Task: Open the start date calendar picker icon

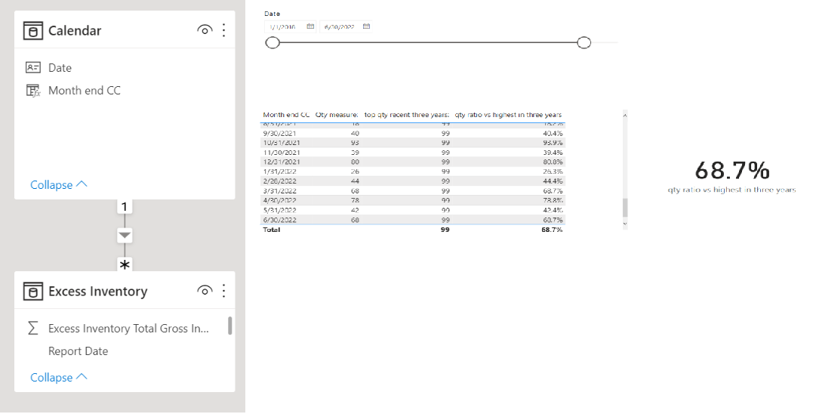Action: click(x=311, y=26)
